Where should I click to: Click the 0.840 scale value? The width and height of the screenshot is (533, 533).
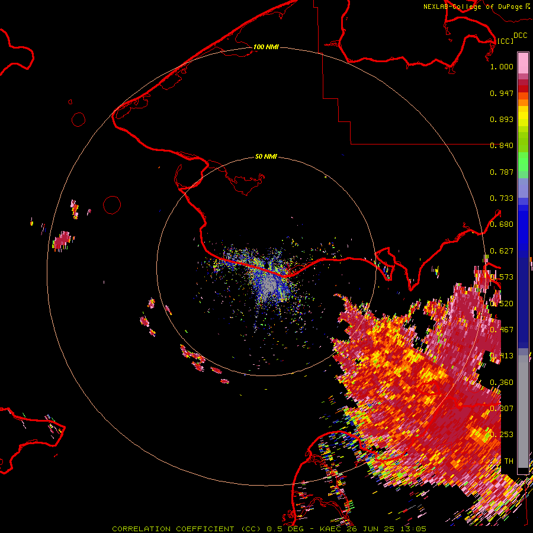(502, 146)
